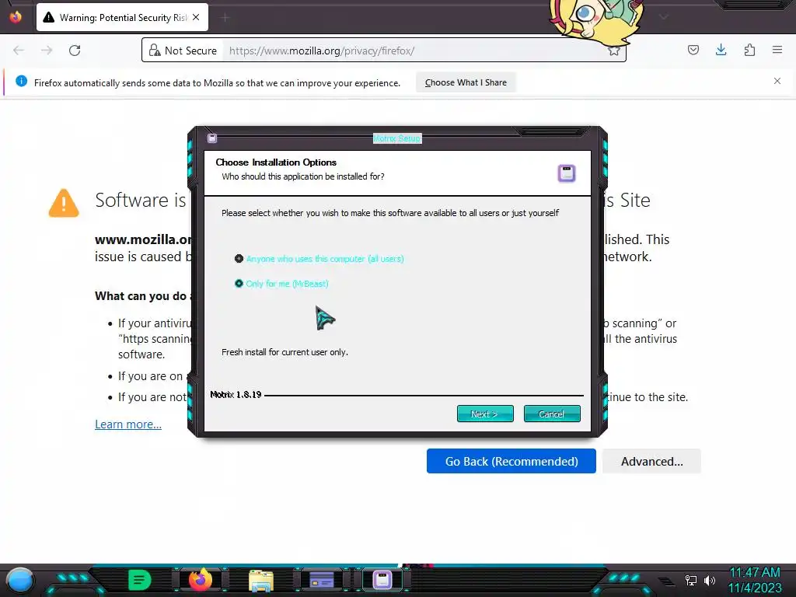Open the list all tabs dropdown arrow
The width and height of the screenshot is (796, 597).
click(664, 17)
